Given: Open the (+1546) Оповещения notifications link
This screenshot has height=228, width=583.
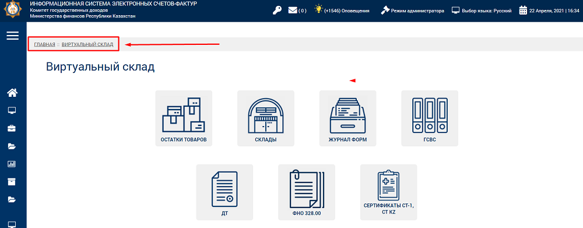Looking at the screenshot, I should (346, 10).
